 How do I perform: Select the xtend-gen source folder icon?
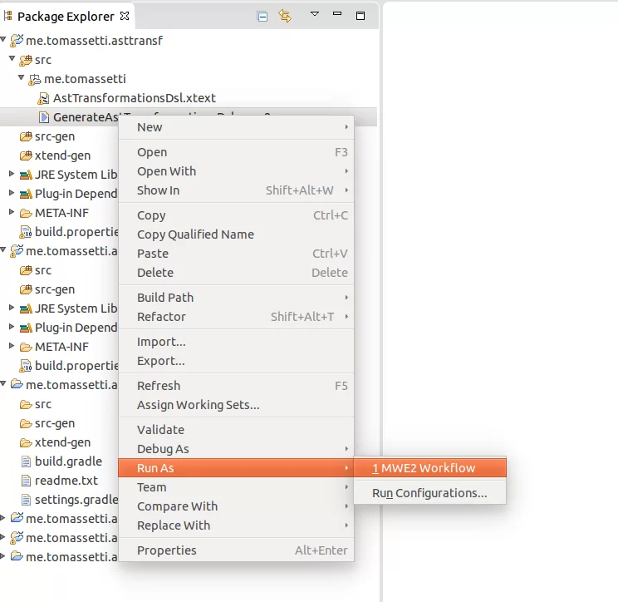pyautogui.click(x=26, y=155)
